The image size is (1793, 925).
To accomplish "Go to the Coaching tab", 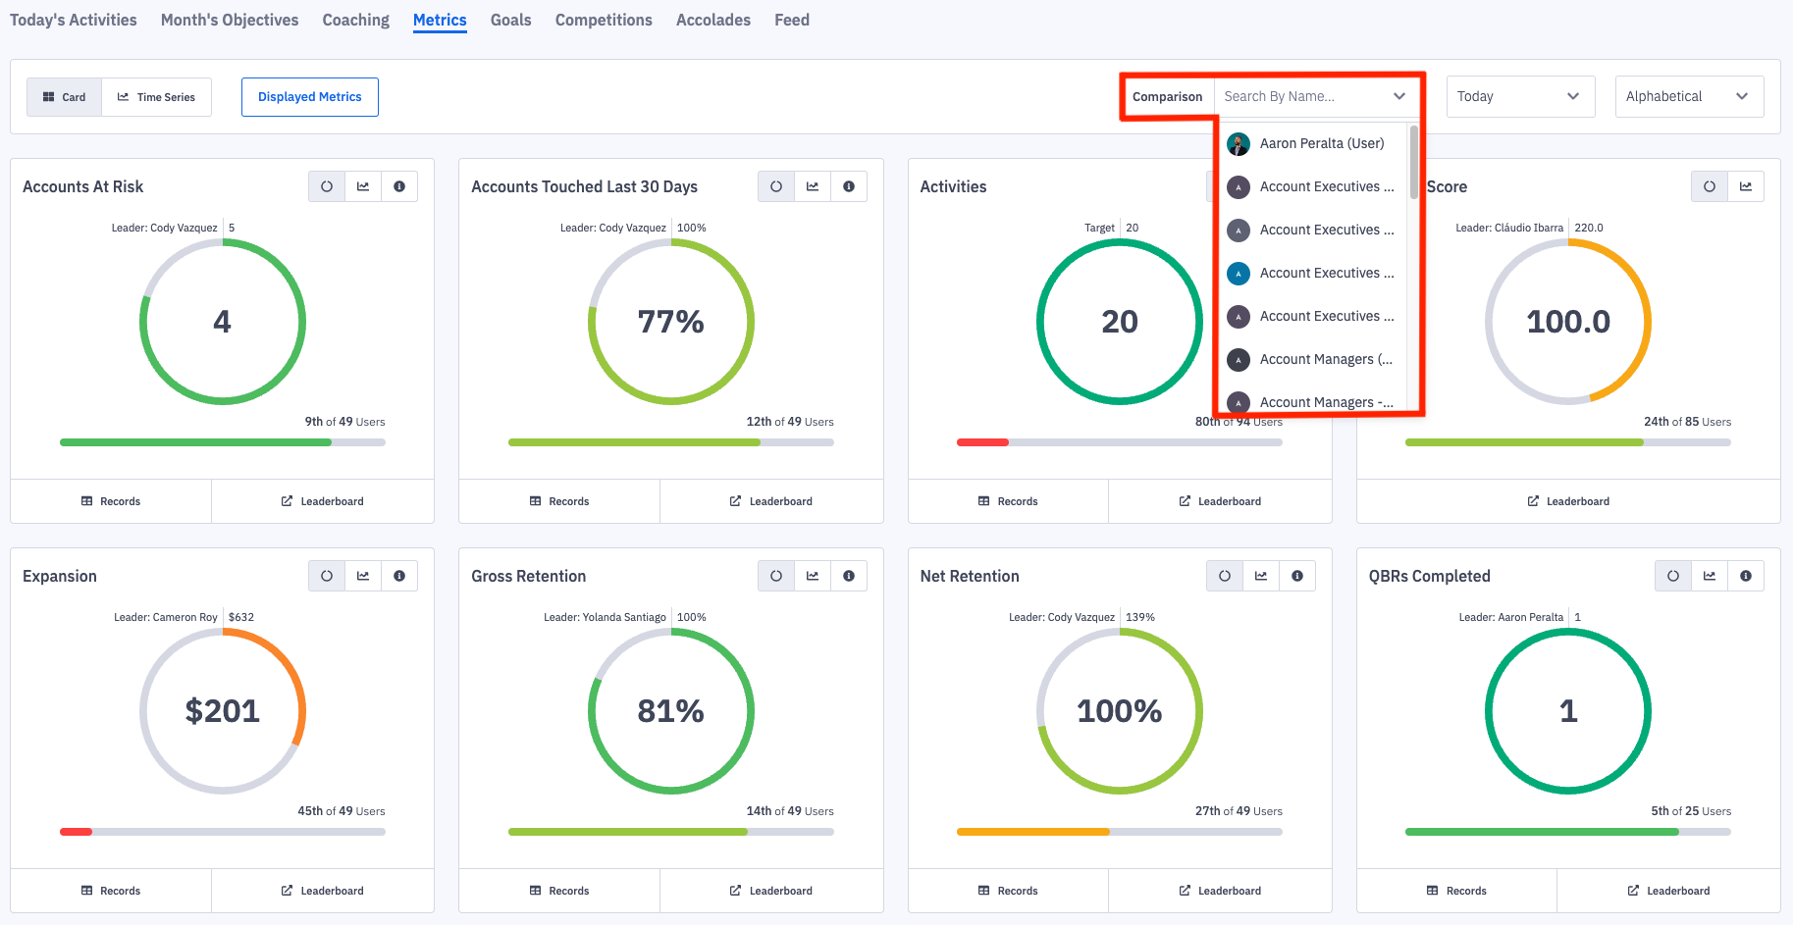I will point(355,20).
